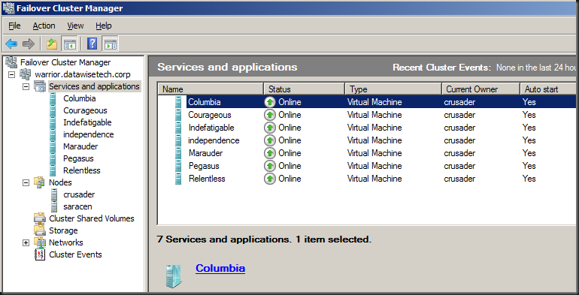Select Pegasus in the navigation tree
Viewport: 579px width, 295px height.
click(78, 158)
